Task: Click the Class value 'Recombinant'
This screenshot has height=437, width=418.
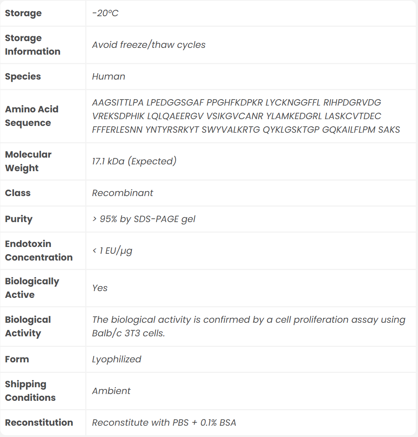Action: (x=123, y=193)
